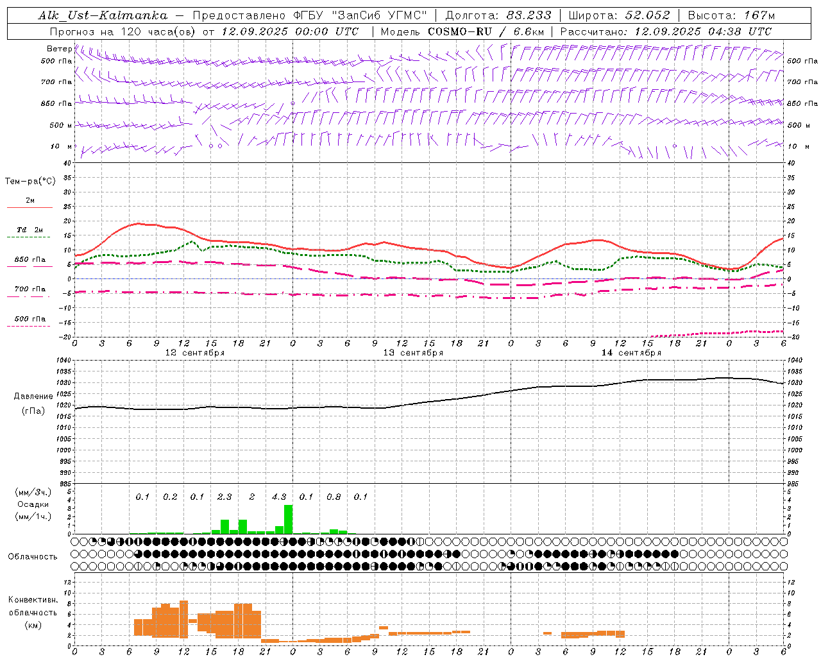Click the 'Ветер' wind panel label
Image resolution: width=821 pixels, height=657 pixels.
(59, 49)
